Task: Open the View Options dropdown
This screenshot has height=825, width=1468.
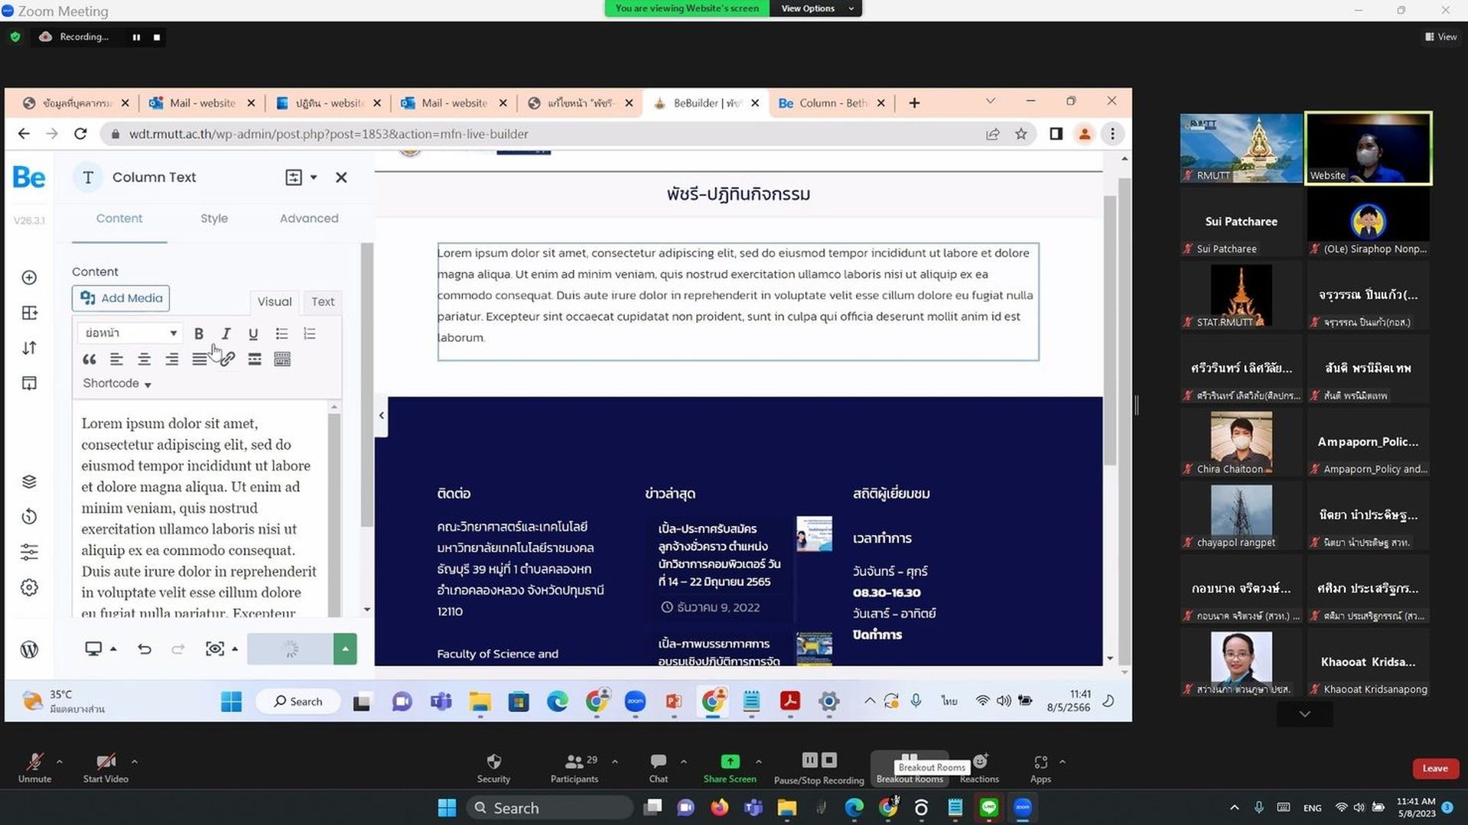Action: [x=815, y=8]
